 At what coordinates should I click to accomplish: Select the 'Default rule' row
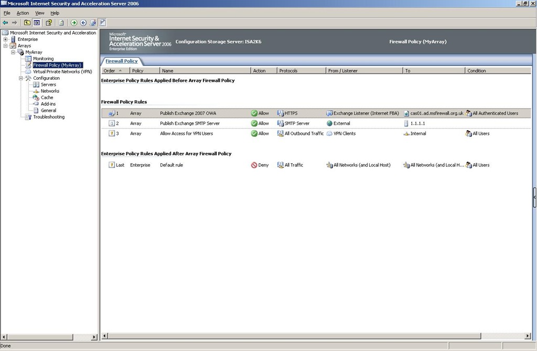coord(316,165)
